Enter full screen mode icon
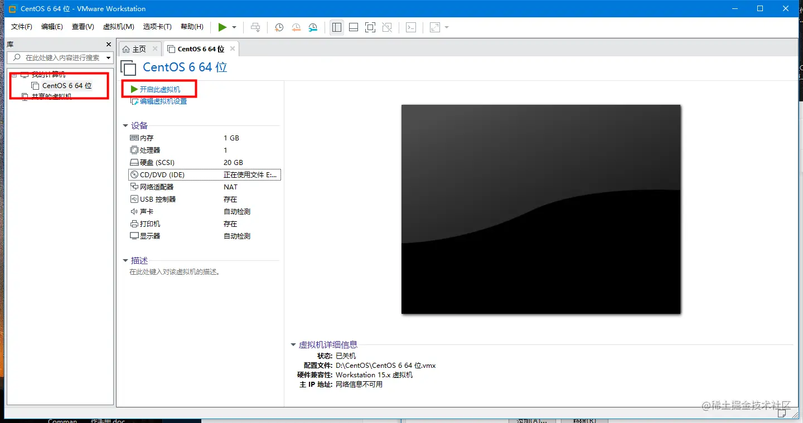Viewport: 803px width, 423px height. click(370, 27)
